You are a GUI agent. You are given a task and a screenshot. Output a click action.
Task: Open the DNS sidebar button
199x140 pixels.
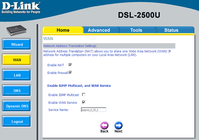pos(17,91)
